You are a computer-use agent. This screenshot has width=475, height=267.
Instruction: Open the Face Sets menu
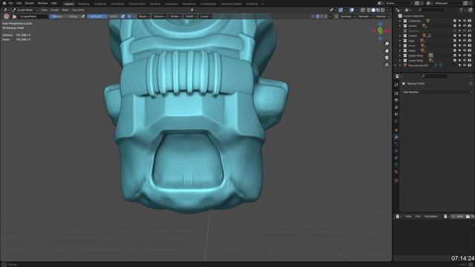click(78, 10)
